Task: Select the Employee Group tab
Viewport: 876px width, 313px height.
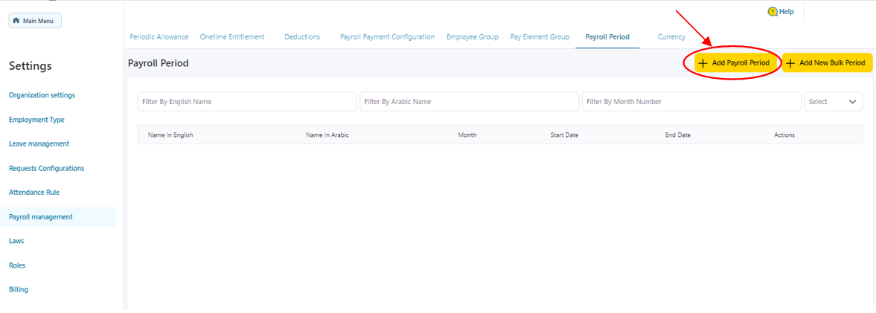Action: tap(472, 37)
